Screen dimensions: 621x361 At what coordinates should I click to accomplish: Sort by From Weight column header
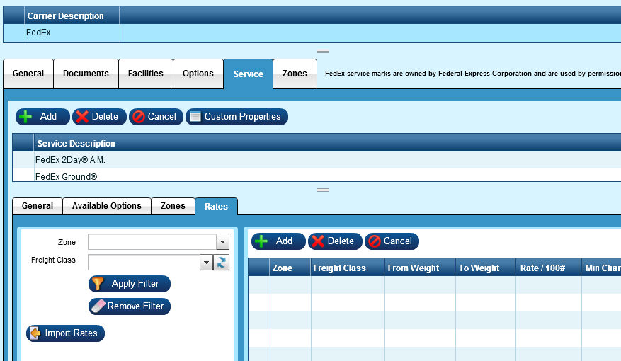click(414, 268)
